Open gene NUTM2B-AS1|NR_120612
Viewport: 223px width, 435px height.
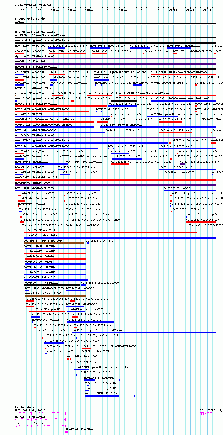(32, 423)
